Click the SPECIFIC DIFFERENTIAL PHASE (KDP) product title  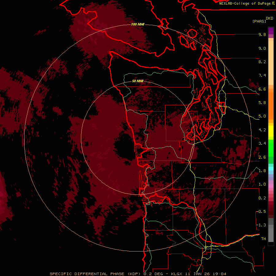click(96, 274)
